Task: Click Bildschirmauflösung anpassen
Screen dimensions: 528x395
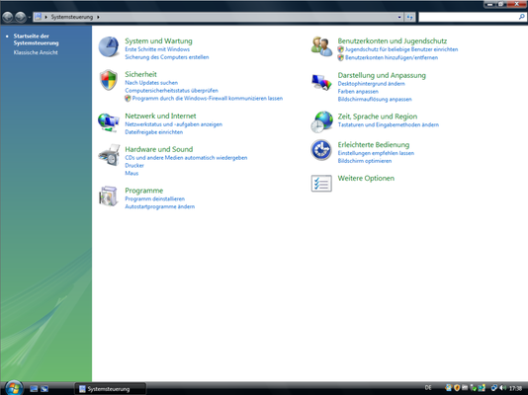Action: pos(375,99)
